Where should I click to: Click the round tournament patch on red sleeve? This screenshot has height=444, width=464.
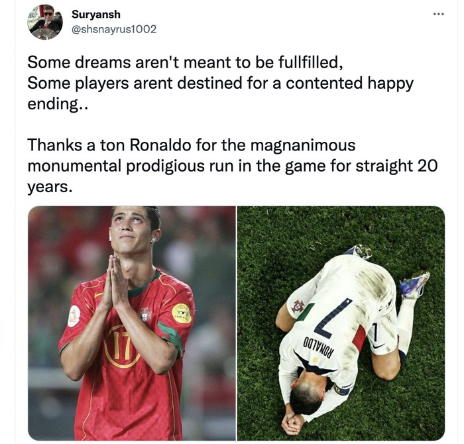click(74, 316)
